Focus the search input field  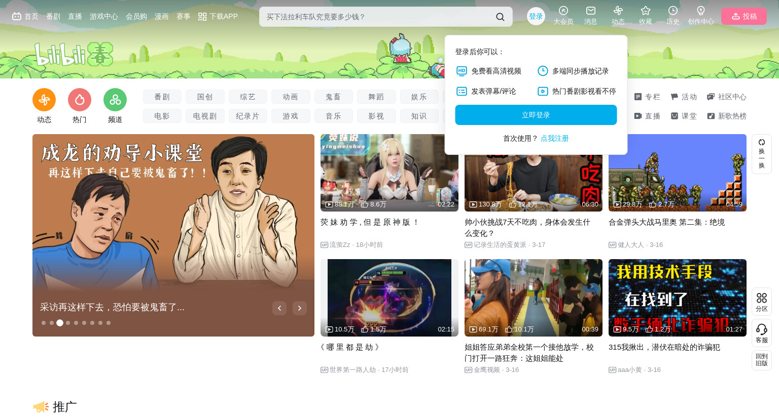(378, 17)
